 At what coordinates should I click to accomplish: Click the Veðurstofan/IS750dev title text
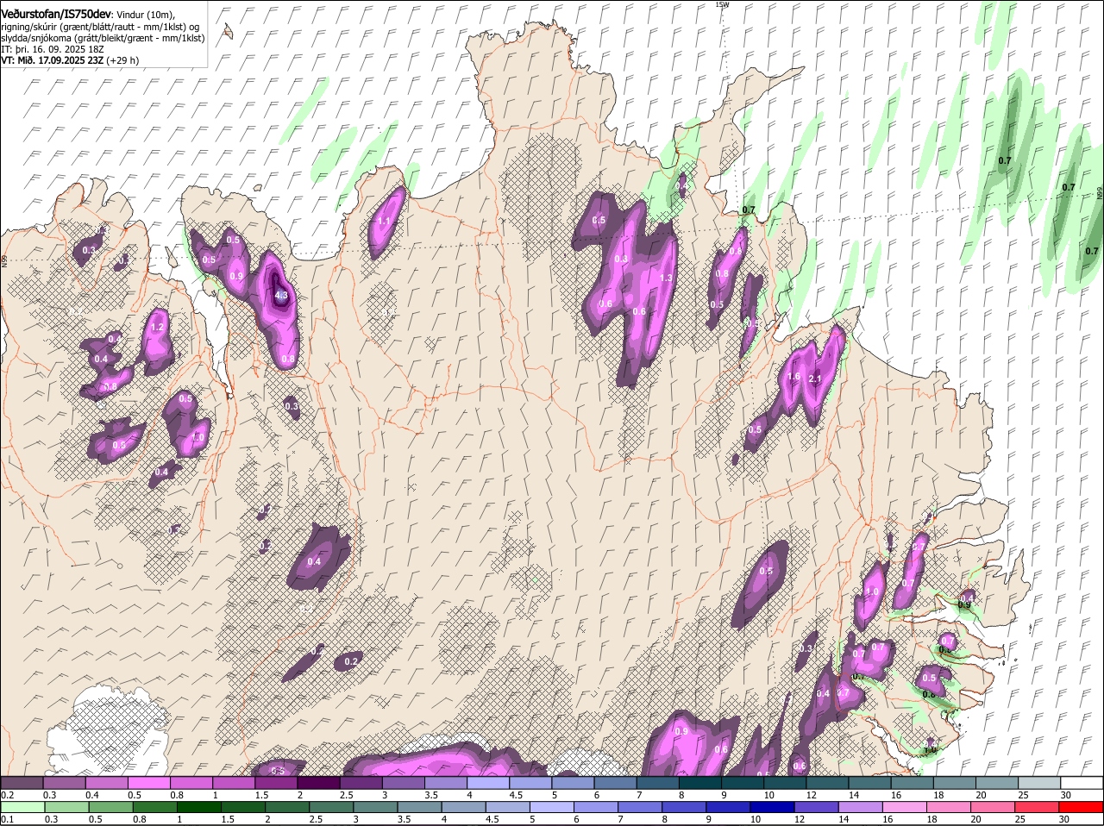(54, 15)
